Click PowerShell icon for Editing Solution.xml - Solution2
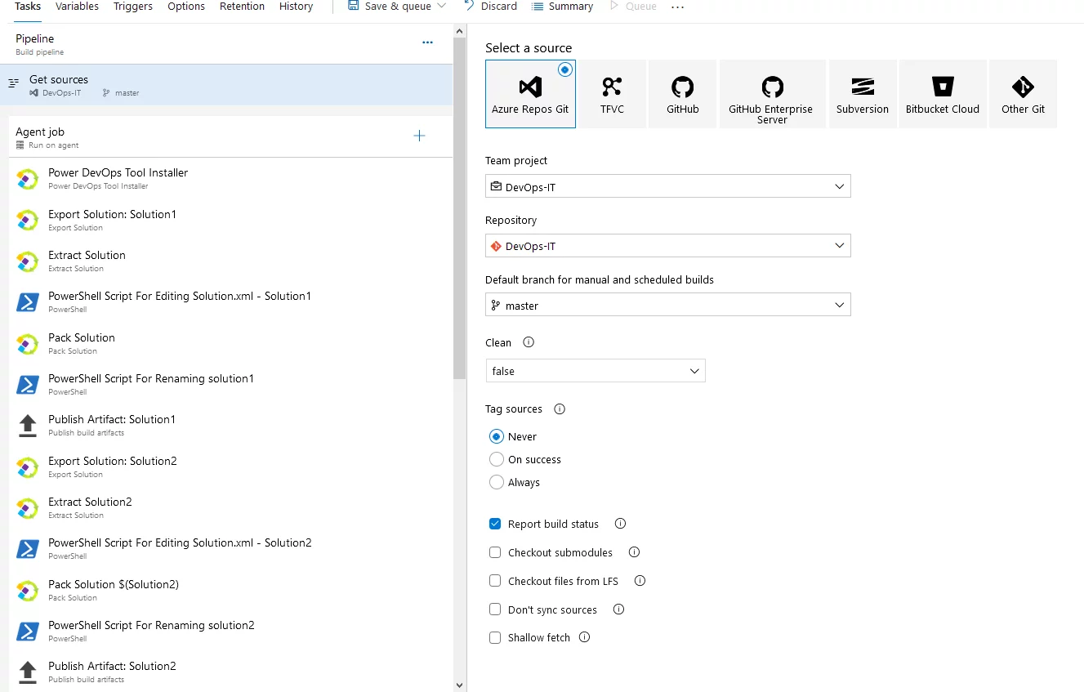Screen dimensions: 1084x692 coord(28,549)
